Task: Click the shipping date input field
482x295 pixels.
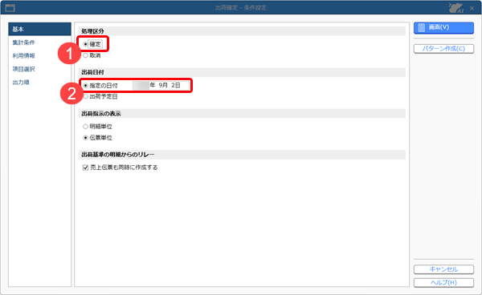Action: click(161, 85)
